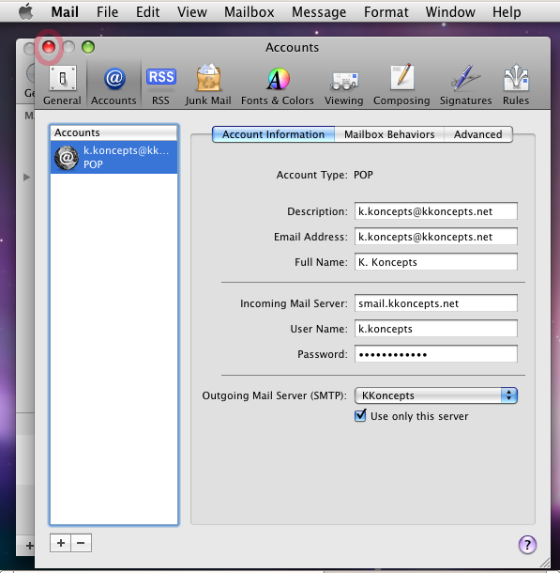
Task: Open the Mail application menu
Action: [x=65, y=12]
